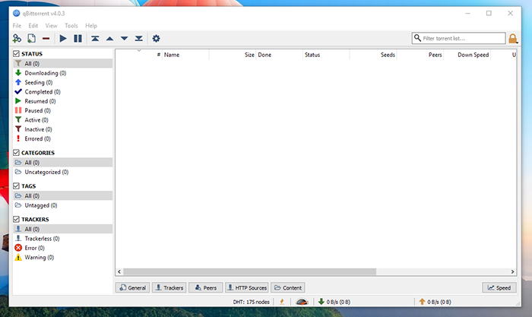Move torrent up in queue

109,39
